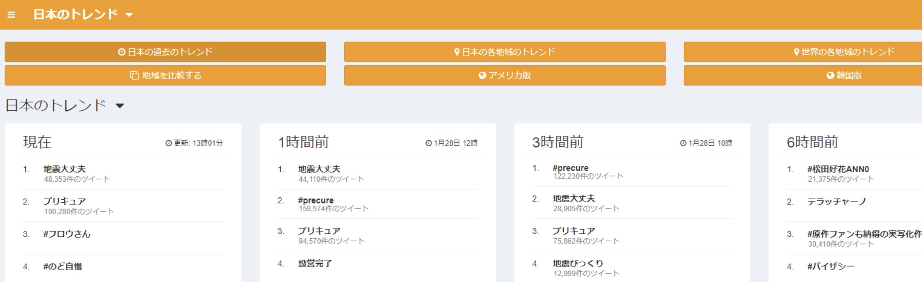Click copy icon beside 地域を比較する

134,75
